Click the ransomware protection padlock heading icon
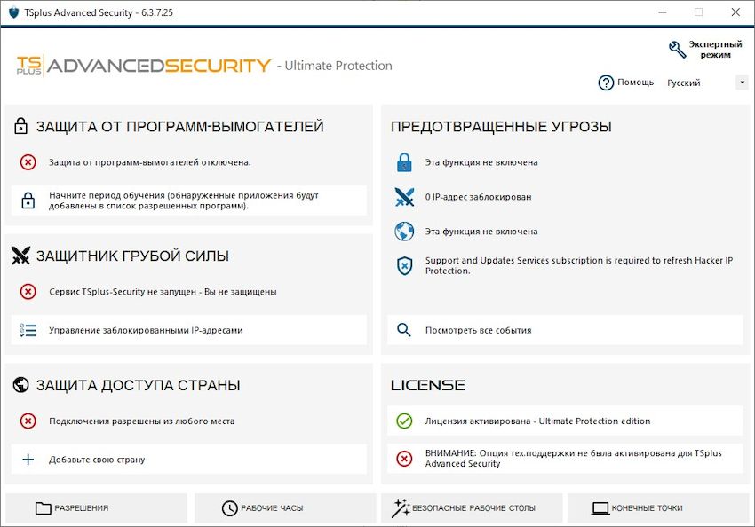Image resolution: width=755 pixels, height=527 pixels. tap(20, 126)
